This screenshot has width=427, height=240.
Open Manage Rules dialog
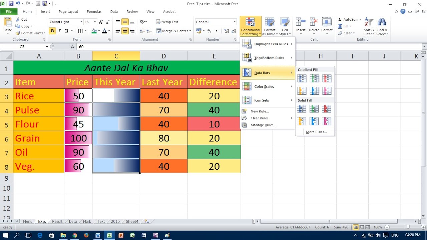pyautogui.click(x=263, y=125)
